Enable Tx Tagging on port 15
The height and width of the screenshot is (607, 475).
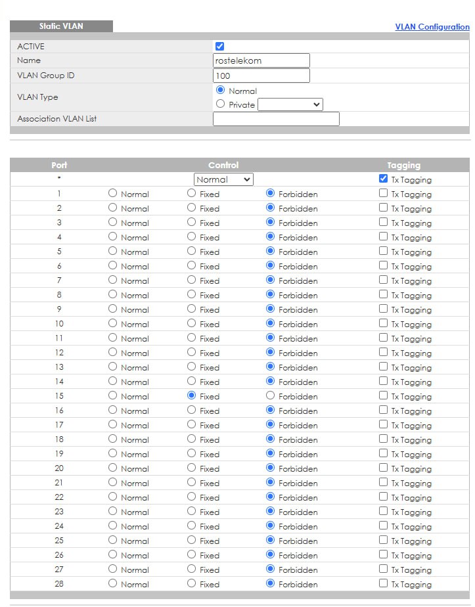383,395
